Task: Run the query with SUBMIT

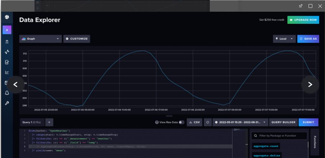Action: tap(309, 122)
